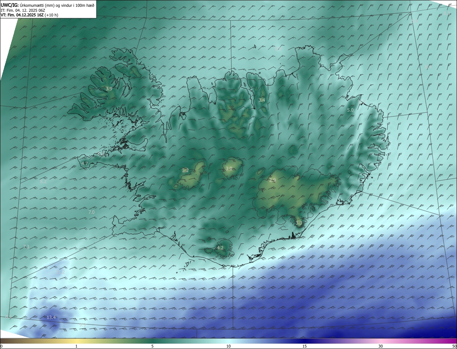This screenshot has width=457, height=349.
Task: Select the 1 label on the color scale
Action: tap(76, 346)
